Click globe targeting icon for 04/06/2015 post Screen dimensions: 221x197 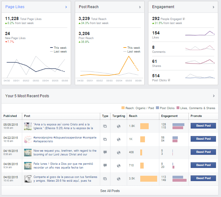119,166
